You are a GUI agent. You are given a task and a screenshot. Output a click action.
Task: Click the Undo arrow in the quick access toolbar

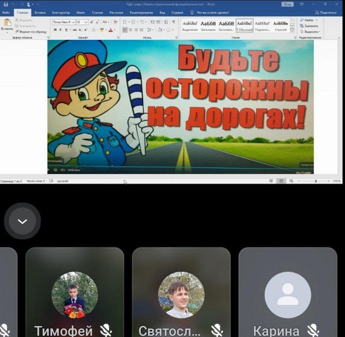tap(13, 4)
